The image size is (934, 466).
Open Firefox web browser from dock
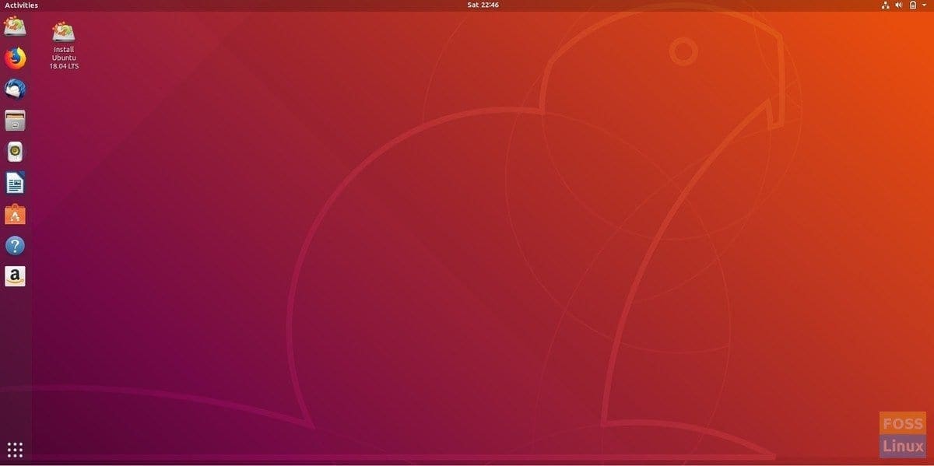(15, 58)
